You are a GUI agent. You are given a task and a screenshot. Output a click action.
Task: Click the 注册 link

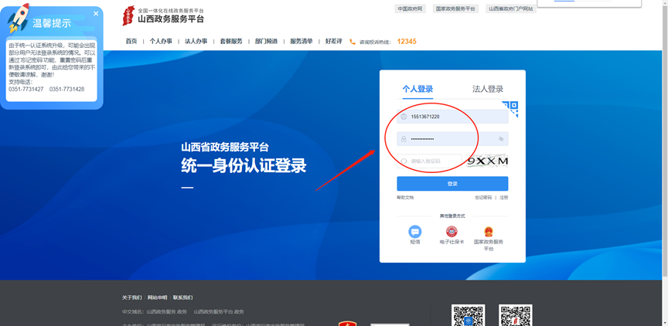504,198
